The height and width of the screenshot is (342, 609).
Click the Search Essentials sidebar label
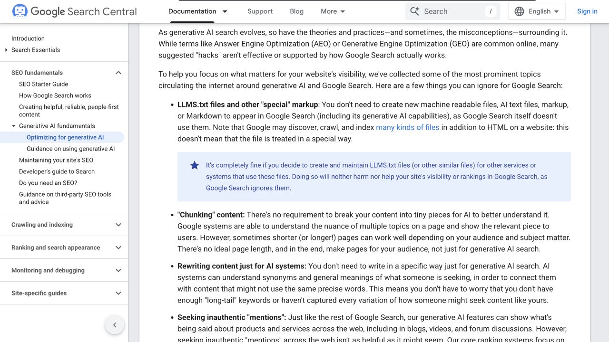[36, 50]
